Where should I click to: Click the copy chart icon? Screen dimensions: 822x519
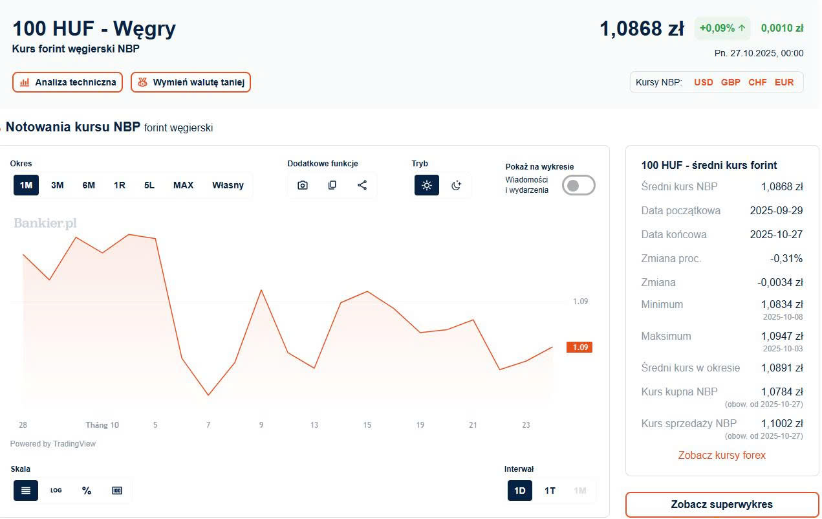click(332, 185)
